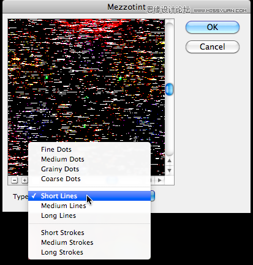Click the vertical scroll down arrow

coord(169,170)
